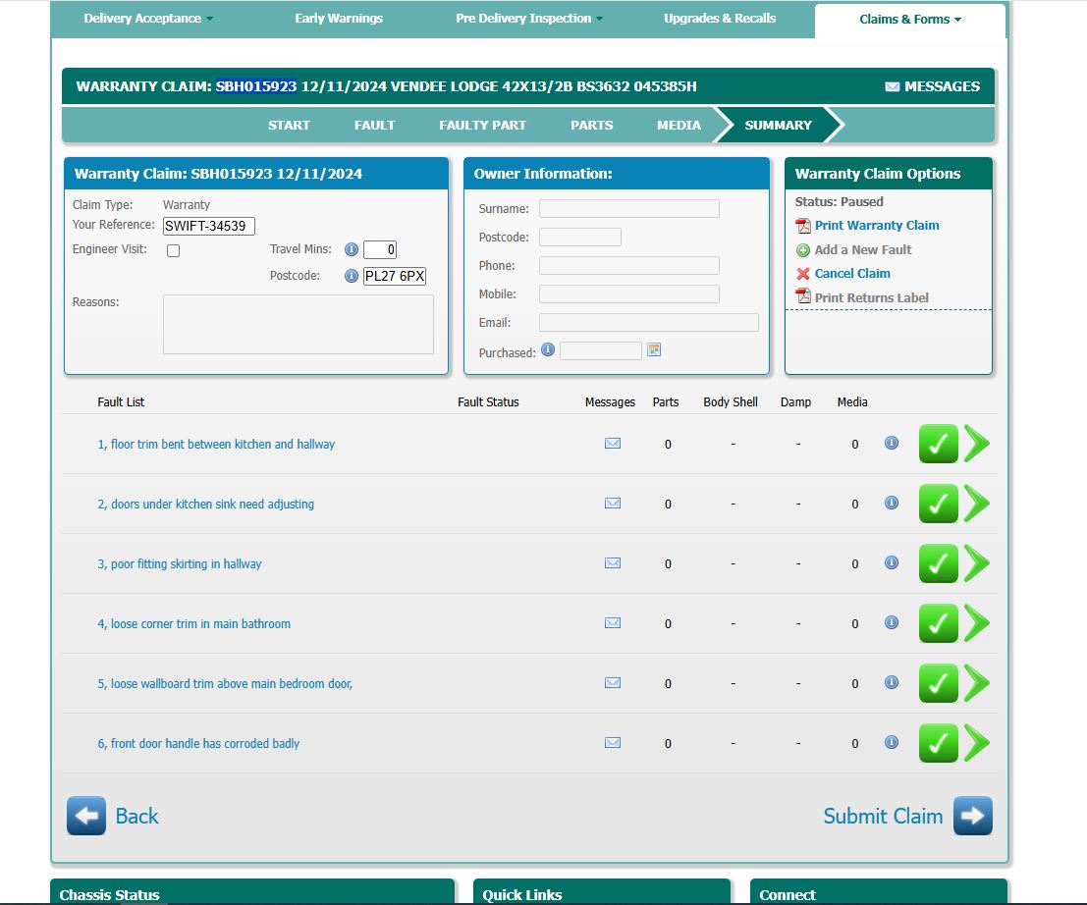
Task: Click the Submit Claim text link
Action: (x=883, y=816)
